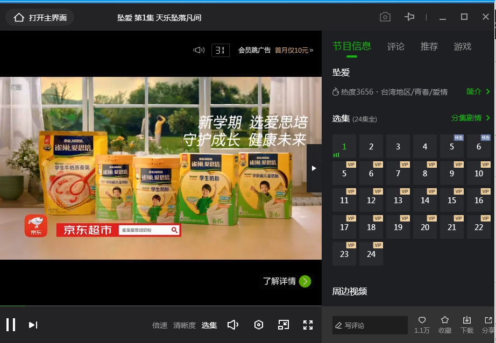Image resolution: width=496 pixels, height=343 pixels.
Task: Select episode 1 currently playing
Action: click(x=344, y=146)
